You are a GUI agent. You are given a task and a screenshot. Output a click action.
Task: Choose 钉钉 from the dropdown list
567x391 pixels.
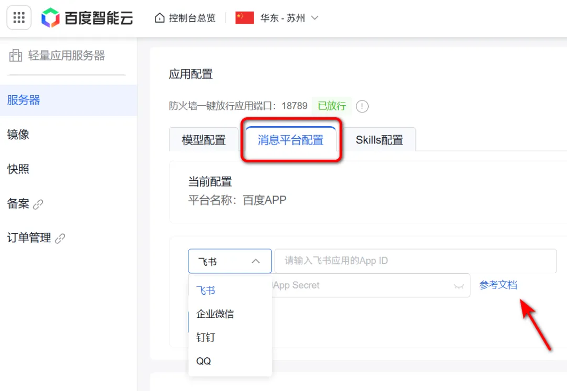coord(230,337)
